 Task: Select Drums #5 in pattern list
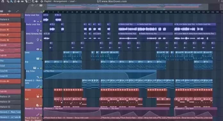(10, 30)
